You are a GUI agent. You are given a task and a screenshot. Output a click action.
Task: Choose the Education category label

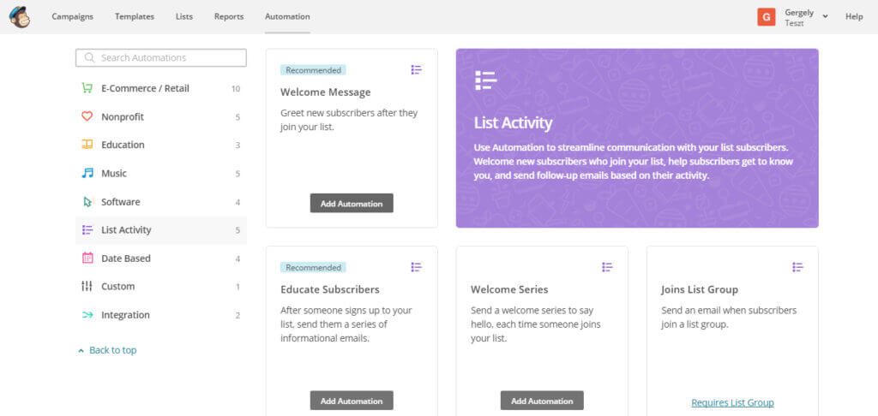(123, 145)
